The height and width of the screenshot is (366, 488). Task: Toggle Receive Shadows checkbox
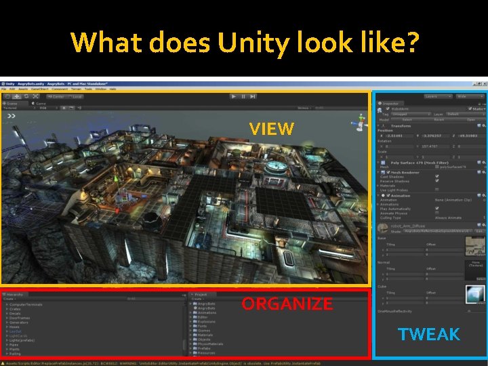pos(437,181)
